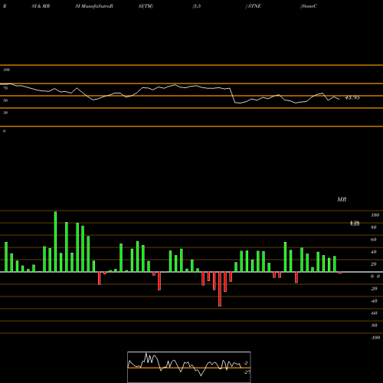Click the -20 label on the MR axis
The image size is (383, 383).
coord(374,289)
